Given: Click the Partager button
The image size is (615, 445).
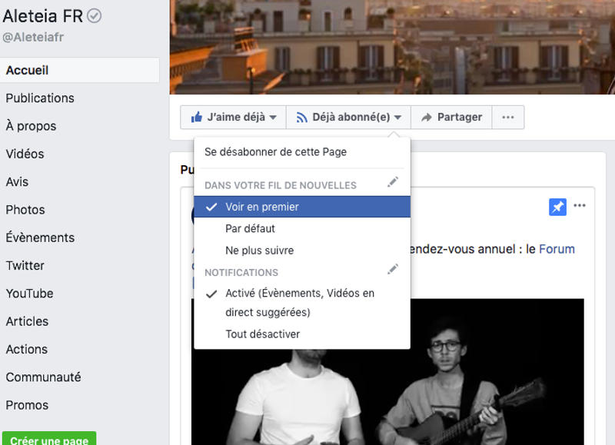Looking at the screenshot, I should coord(451,118).
